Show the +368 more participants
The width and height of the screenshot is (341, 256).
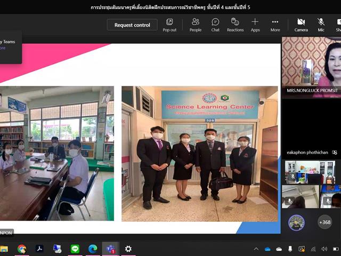point(324,222)
